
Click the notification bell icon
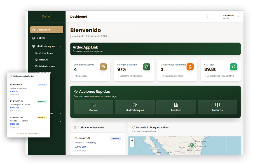[207, 17]
